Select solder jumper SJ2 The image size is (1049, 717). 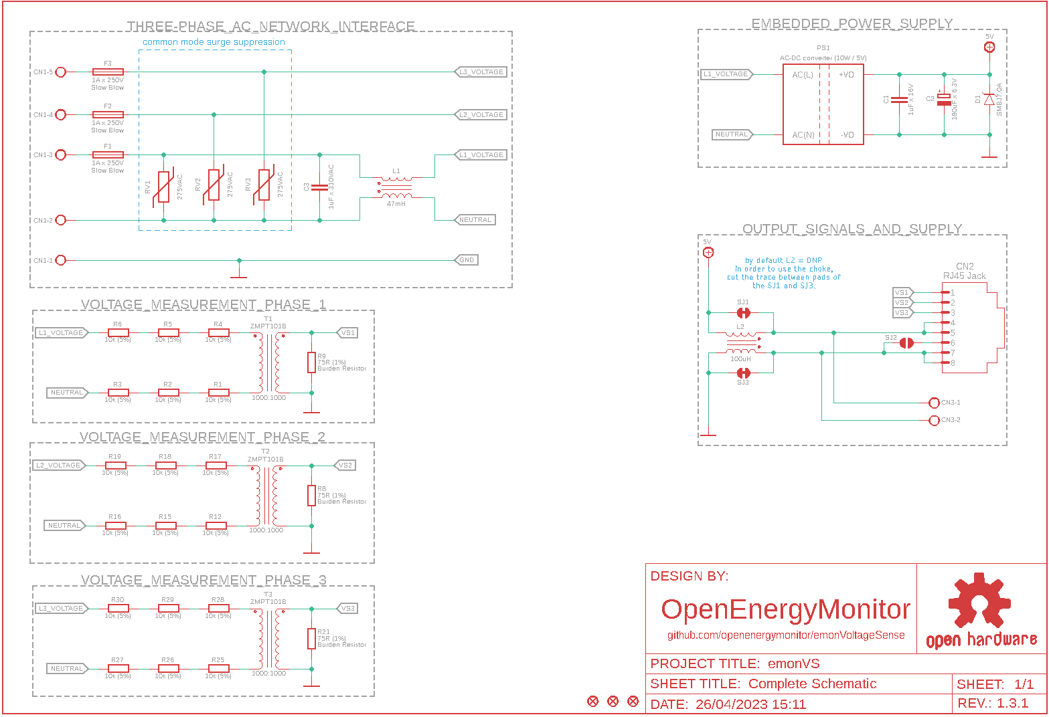[x=906, y=343]
